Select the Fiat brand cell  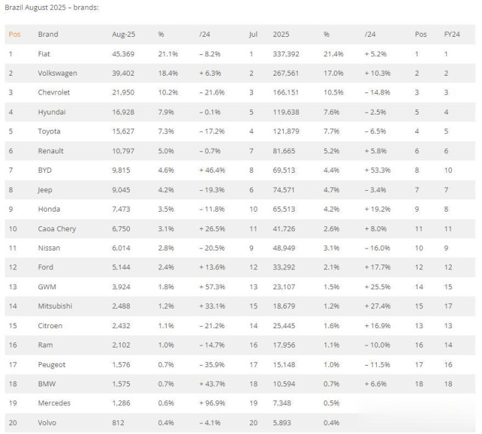tap(44, 54)
